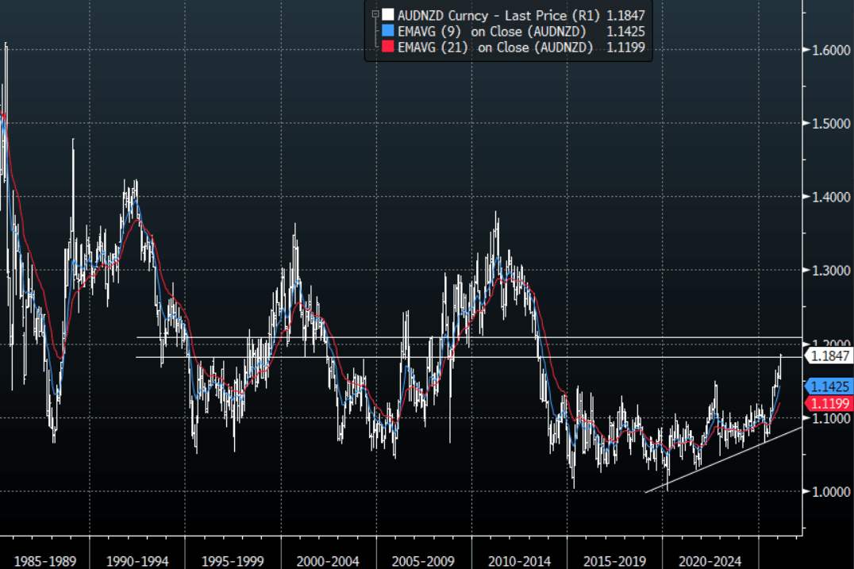Click the 1995-1999 x-axis label
The height and width of the screenshot is (569, 854).
[233, 561]
